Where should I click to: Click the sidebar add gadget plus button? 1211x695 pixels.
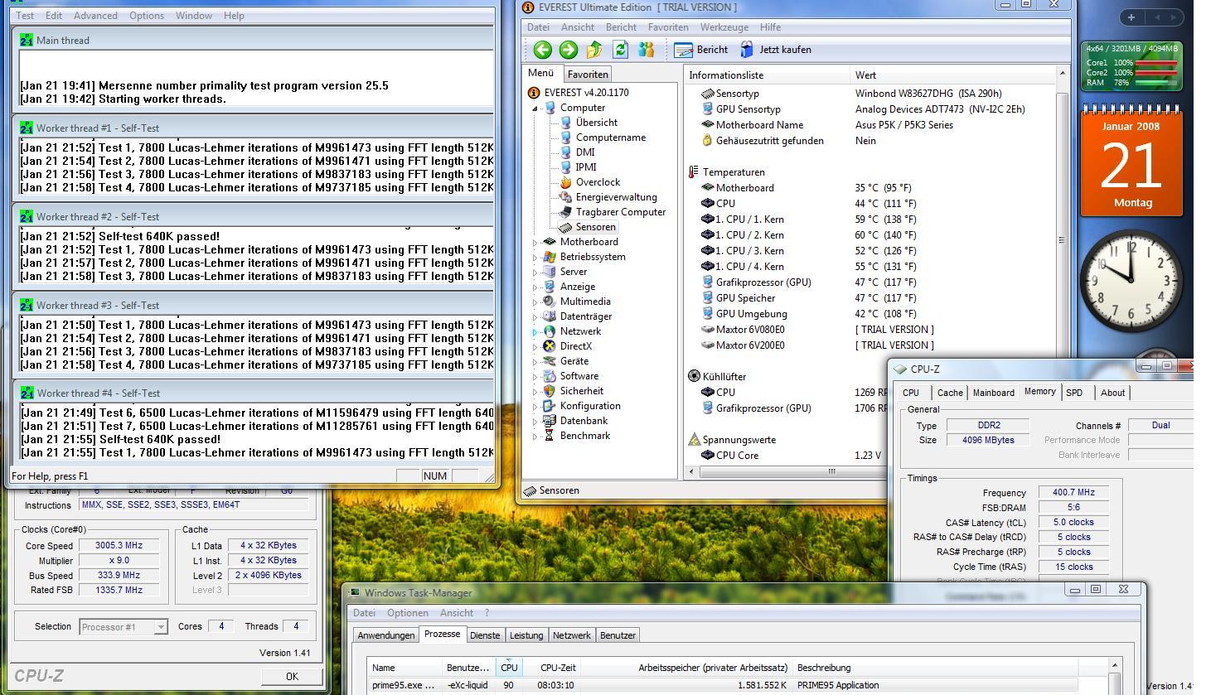(1131, 17)
